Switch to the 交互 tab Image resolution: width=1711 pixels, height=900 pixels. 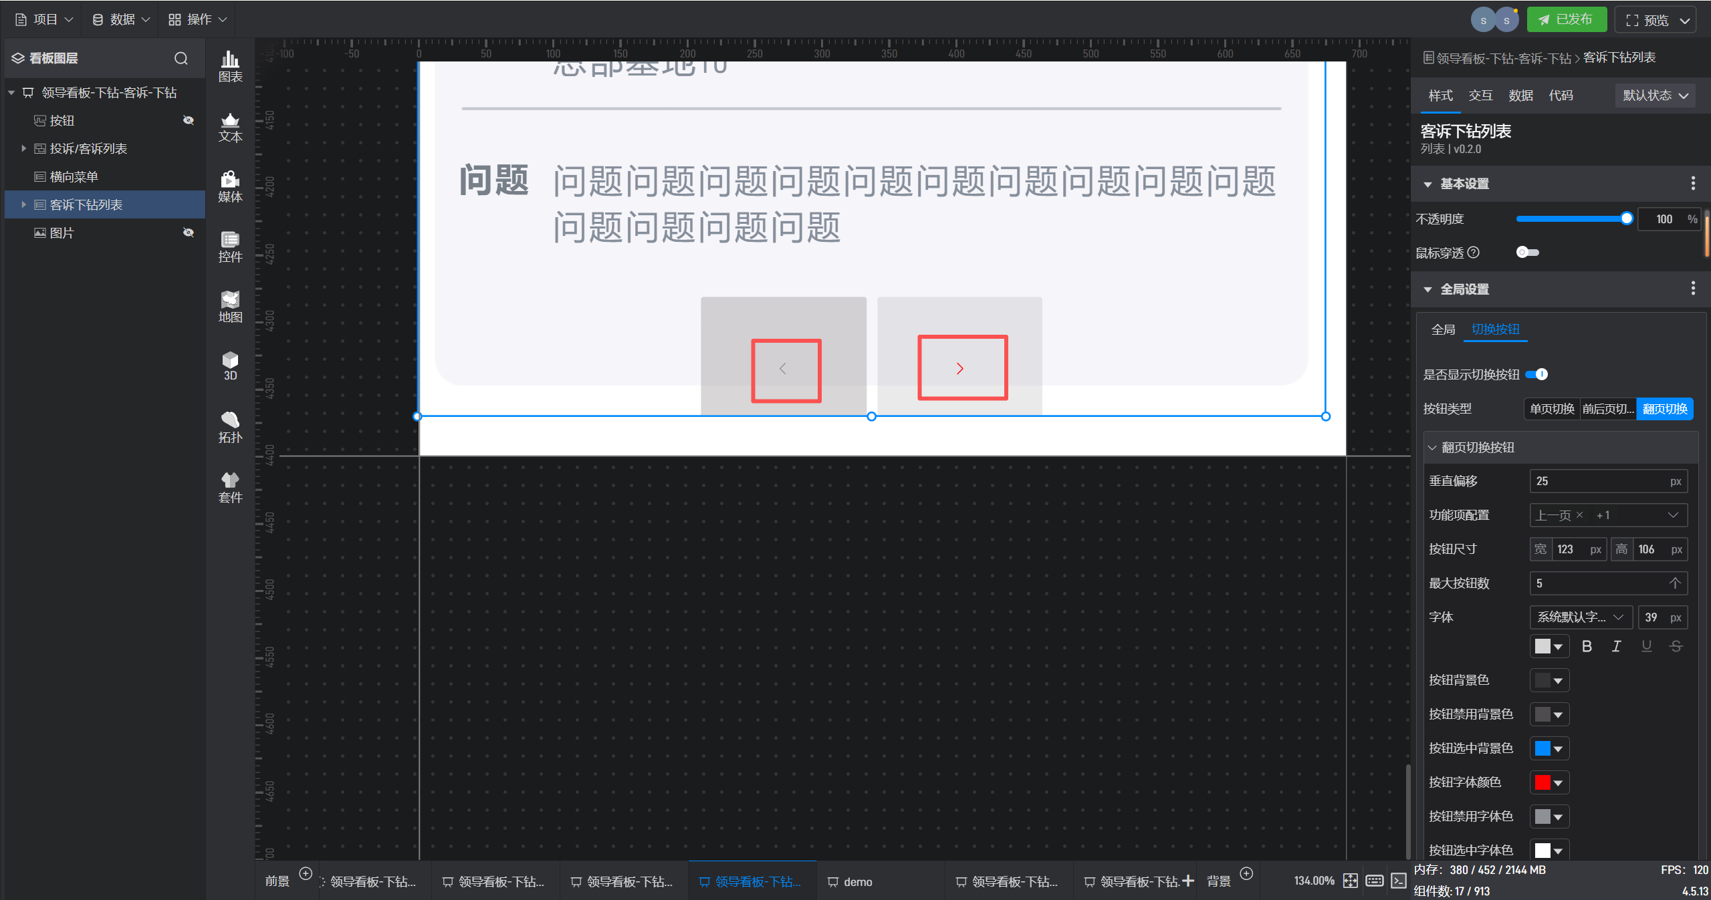(x=1480, y=96)
